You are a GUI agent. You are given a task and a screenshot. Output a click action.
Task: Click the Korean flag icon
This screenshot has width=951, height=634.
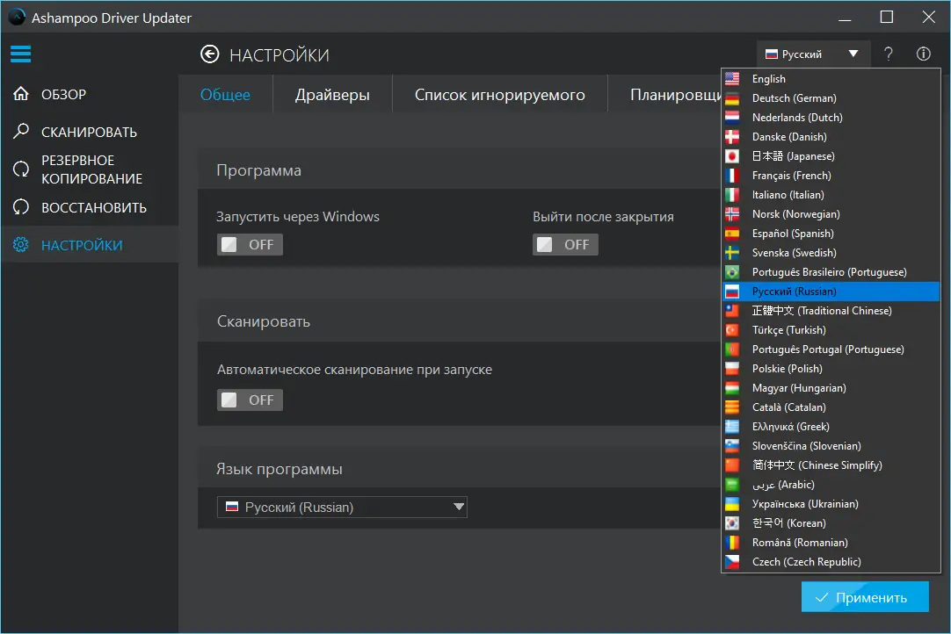[732, 523]
